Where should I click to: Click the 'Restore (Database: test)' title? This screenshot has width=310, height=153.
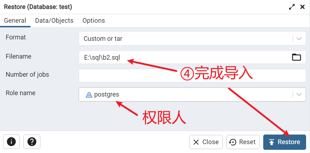tap(38, 7)
